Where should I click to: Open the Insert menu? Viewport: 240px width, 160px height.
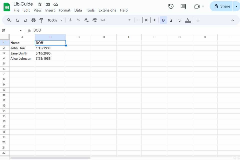(50, 10)
